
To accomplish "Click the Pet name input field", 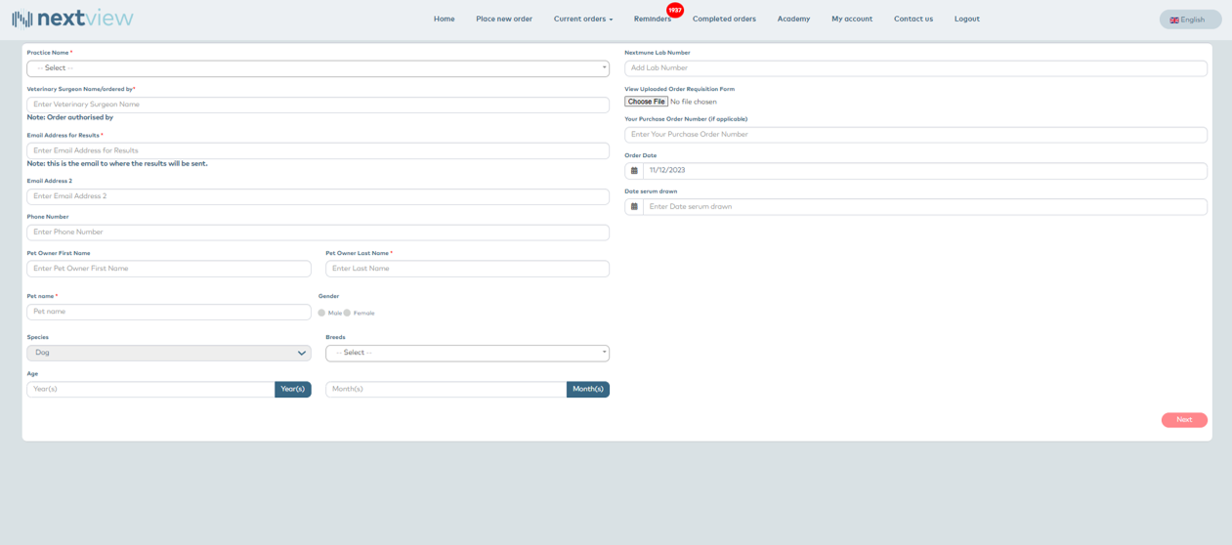I will click(x=168, y=312).
